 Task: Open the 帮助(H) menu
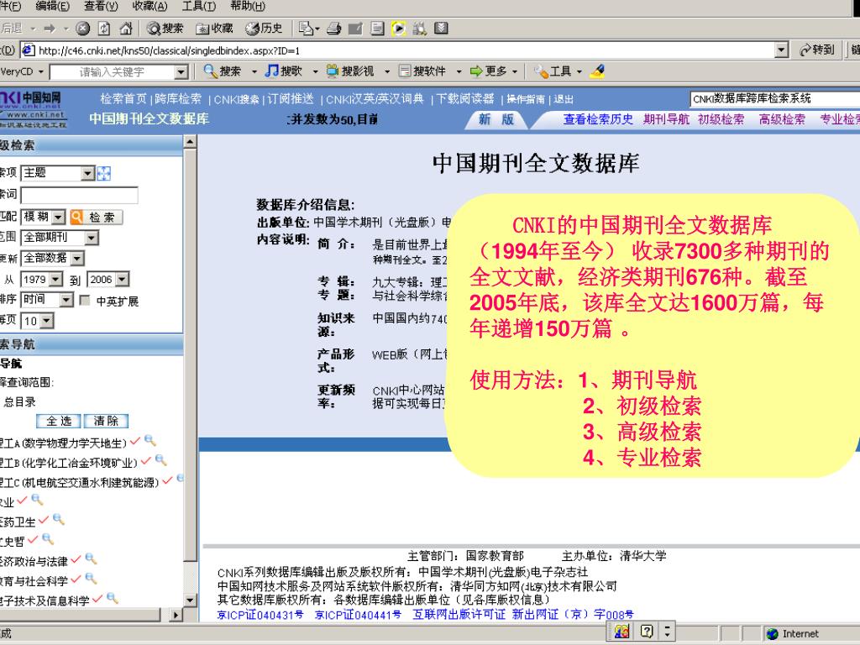(248, 6)
